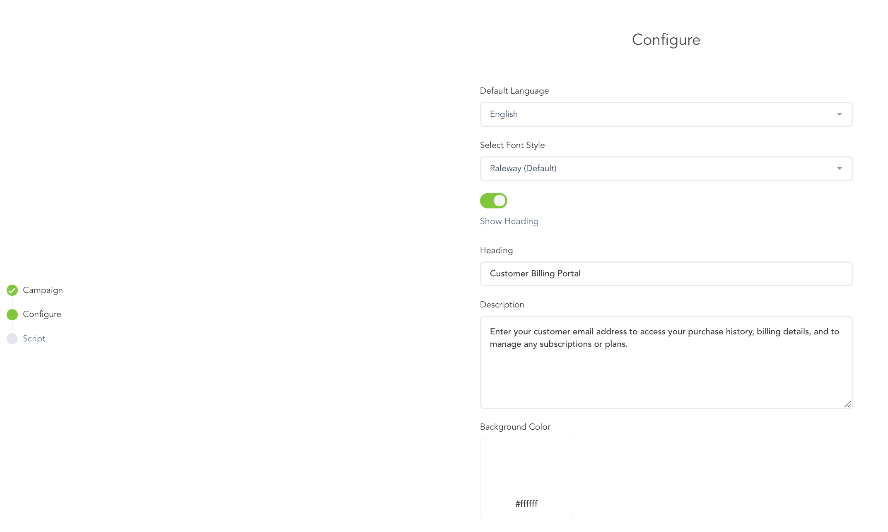Jump to the Script step
This screenshot has height=532, width=888.
tap(34, 339)
